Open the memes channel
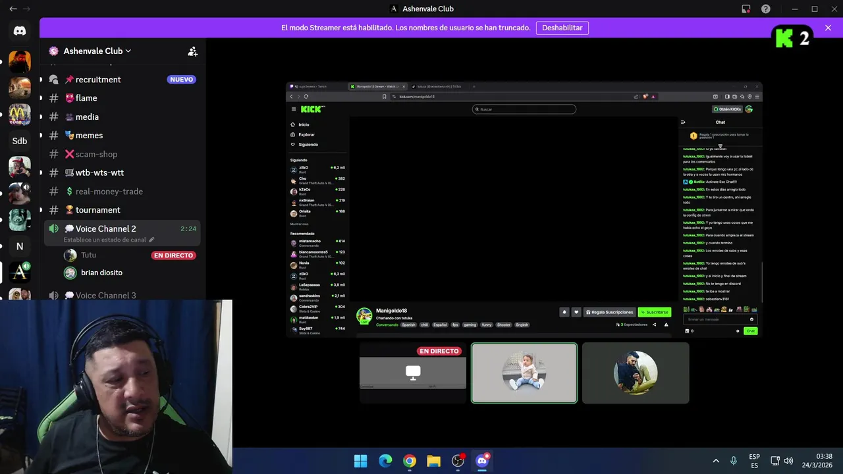Viewport: 843px width, 474px height. coord(122,135)
